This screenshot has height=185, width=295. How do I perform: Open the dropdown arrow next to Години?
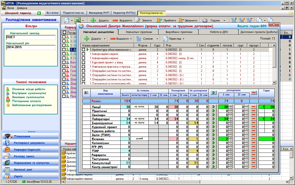point(224,21)
